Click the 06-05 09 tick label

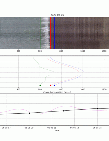[x=29, y=128]
